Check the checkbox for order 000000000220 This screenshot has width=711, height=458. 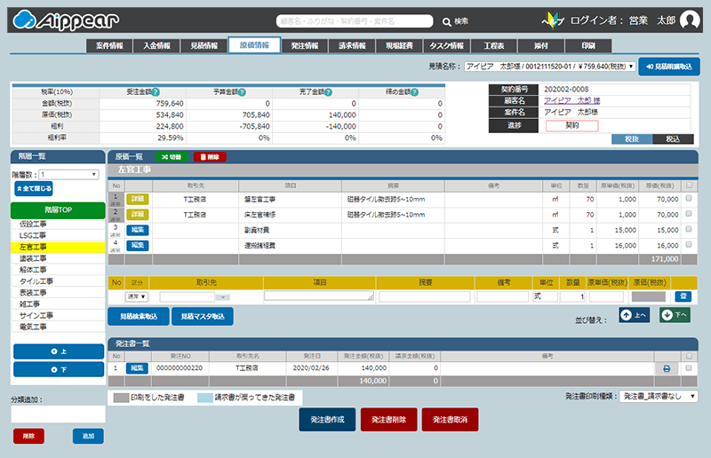(688, 368)
